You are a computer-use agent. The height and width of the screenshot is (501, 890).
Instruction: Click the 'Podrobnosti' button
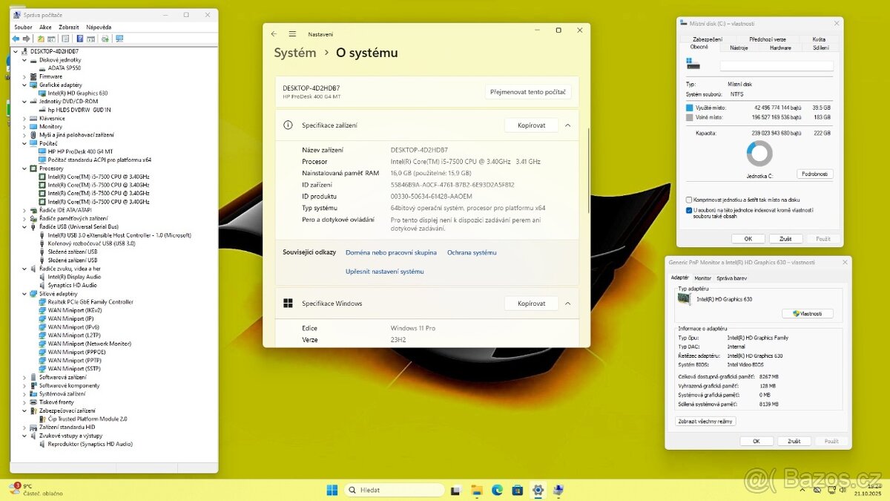pos(814,174)
